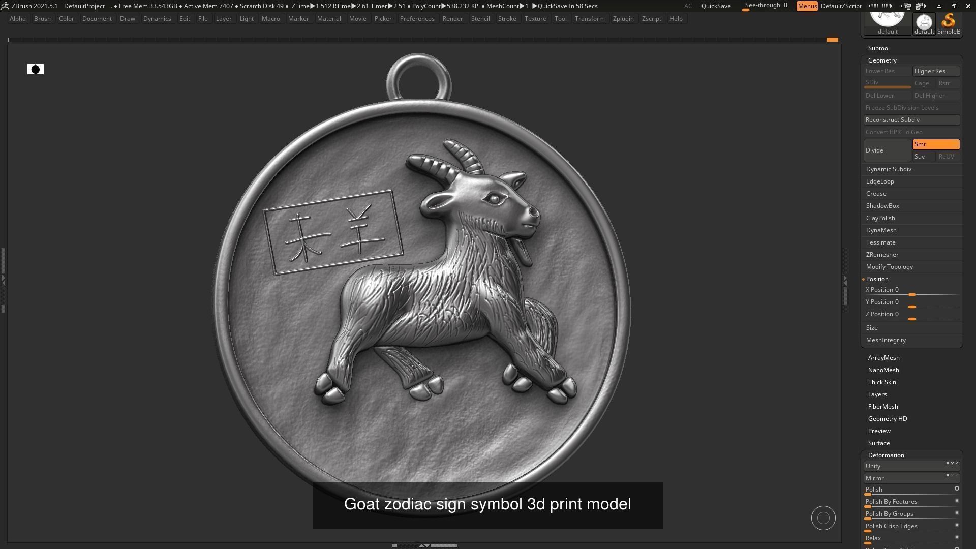Expand the DynaMesh section
Viewport: 976px width, 549px height.
tap(881, 230)
